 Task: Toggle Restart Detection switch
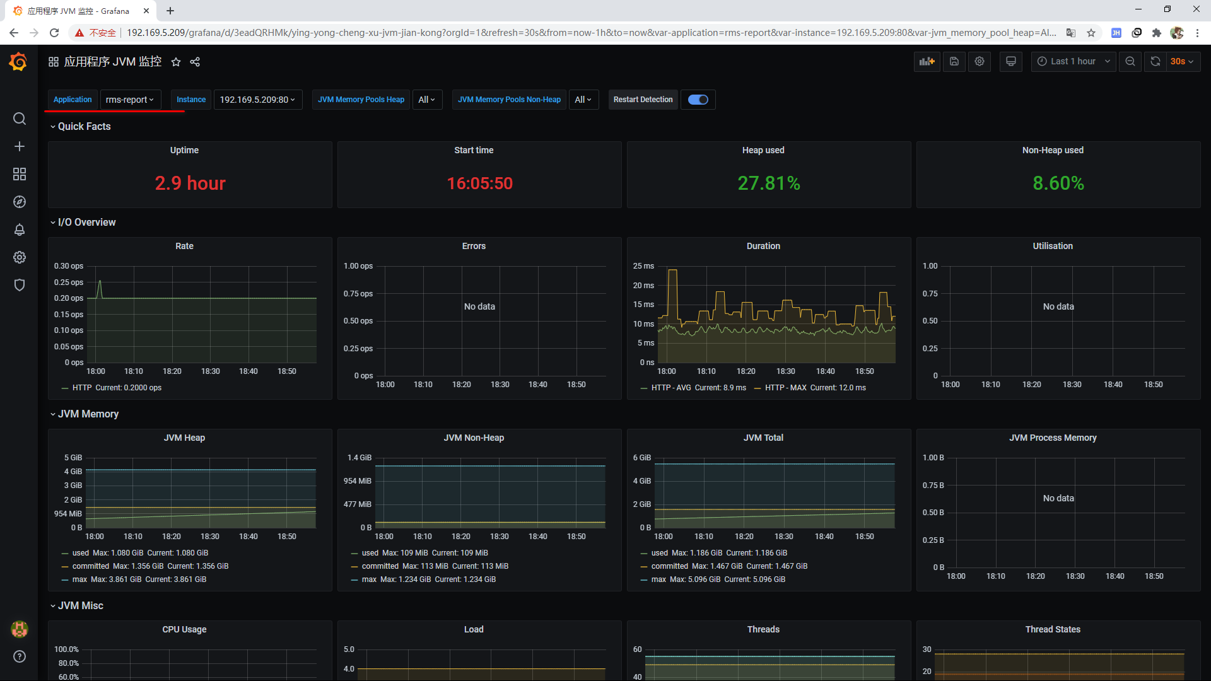pos(698,100)
